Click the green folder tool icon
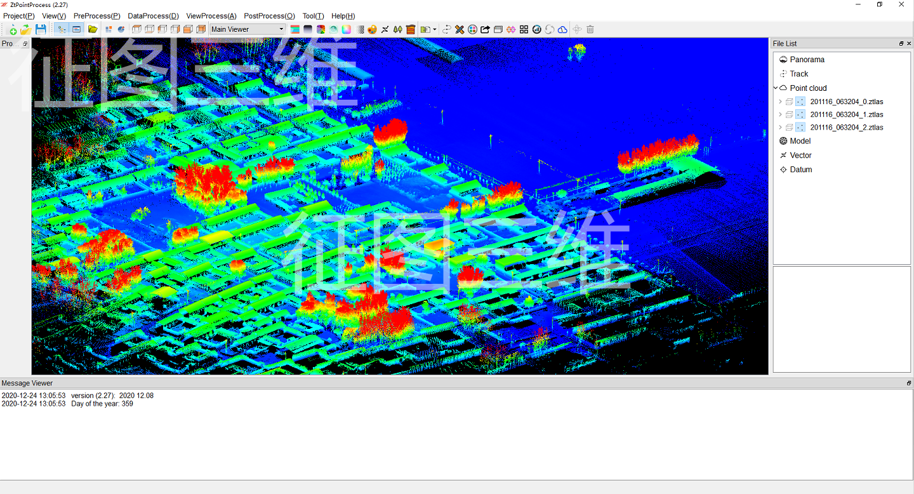This screenshot has width=914, height=494. [425, 29]
